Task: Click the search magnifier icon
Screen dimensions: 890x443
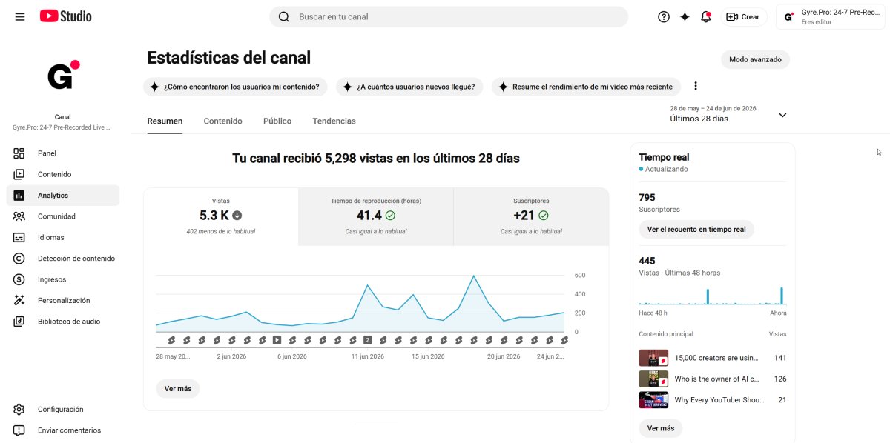Action: click(284, 16)
